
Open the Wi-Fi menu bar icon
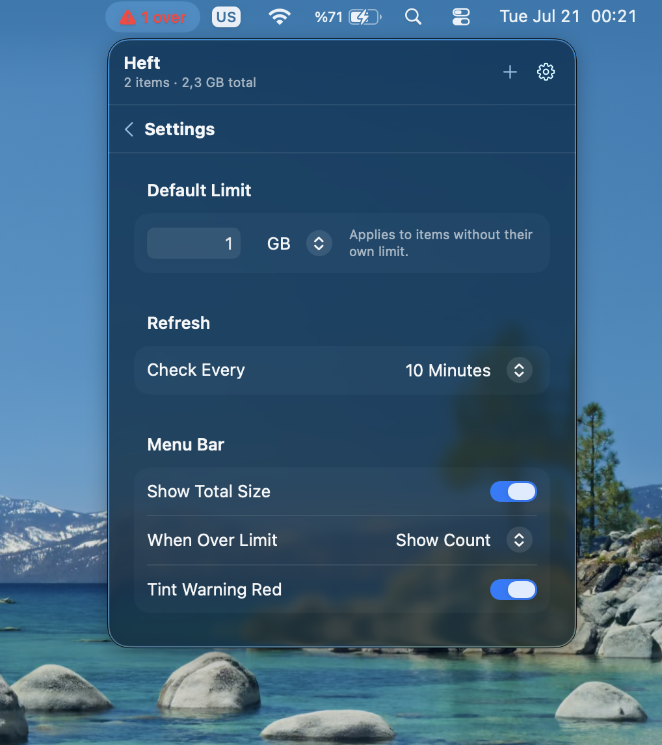[x=280, y=17]
